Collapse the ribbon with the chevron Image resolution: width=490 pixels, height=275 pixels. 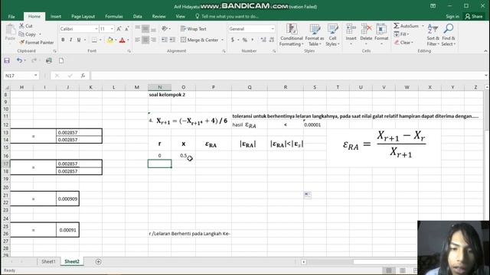point(485,51)
